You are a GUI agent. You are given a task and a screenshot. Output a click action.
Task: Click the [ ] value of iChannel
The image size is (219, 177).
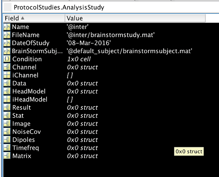click(70, 75)
